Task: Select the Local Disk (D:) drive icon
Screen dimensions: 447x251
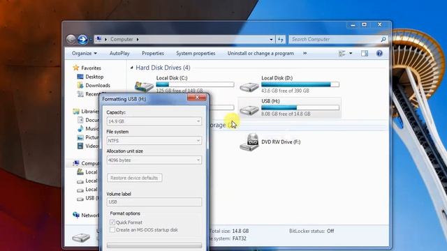Action: tap(249, 86)
